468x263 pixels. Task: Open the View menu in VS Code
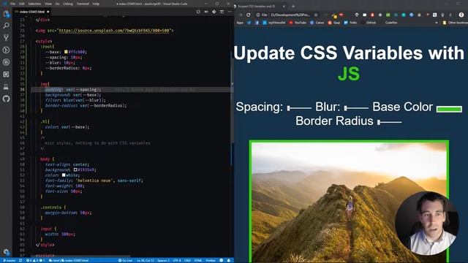click(x=48, y=4)
